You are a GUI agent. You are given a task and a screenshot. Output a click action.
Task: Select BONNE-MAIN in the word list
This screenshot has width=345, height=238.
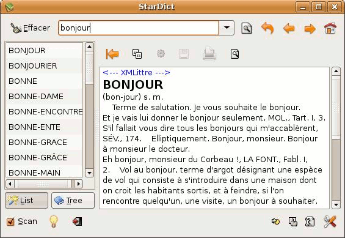pos(45,173)
